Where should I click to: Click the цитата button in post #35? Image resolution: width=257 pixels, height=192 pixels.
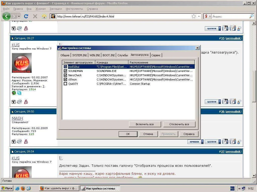(x=213, y=102)
